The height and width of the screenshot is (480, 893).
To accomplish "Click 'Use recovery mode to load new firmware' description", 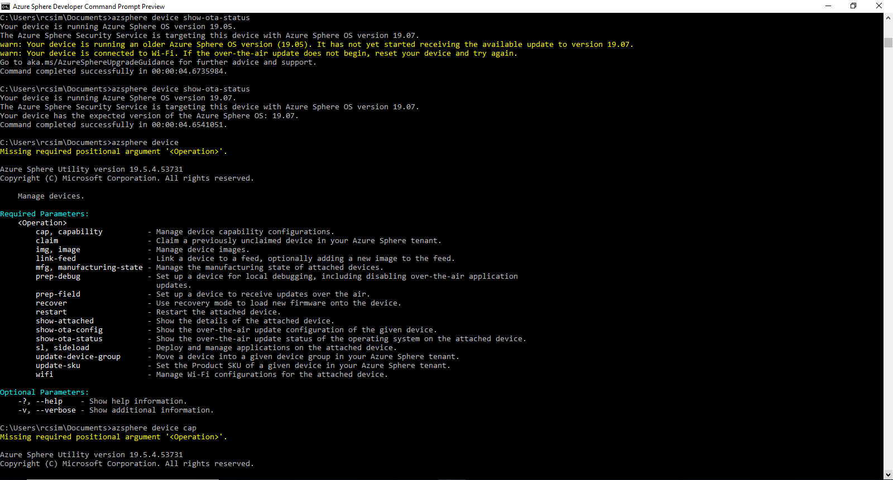I will tap(279, 303).
